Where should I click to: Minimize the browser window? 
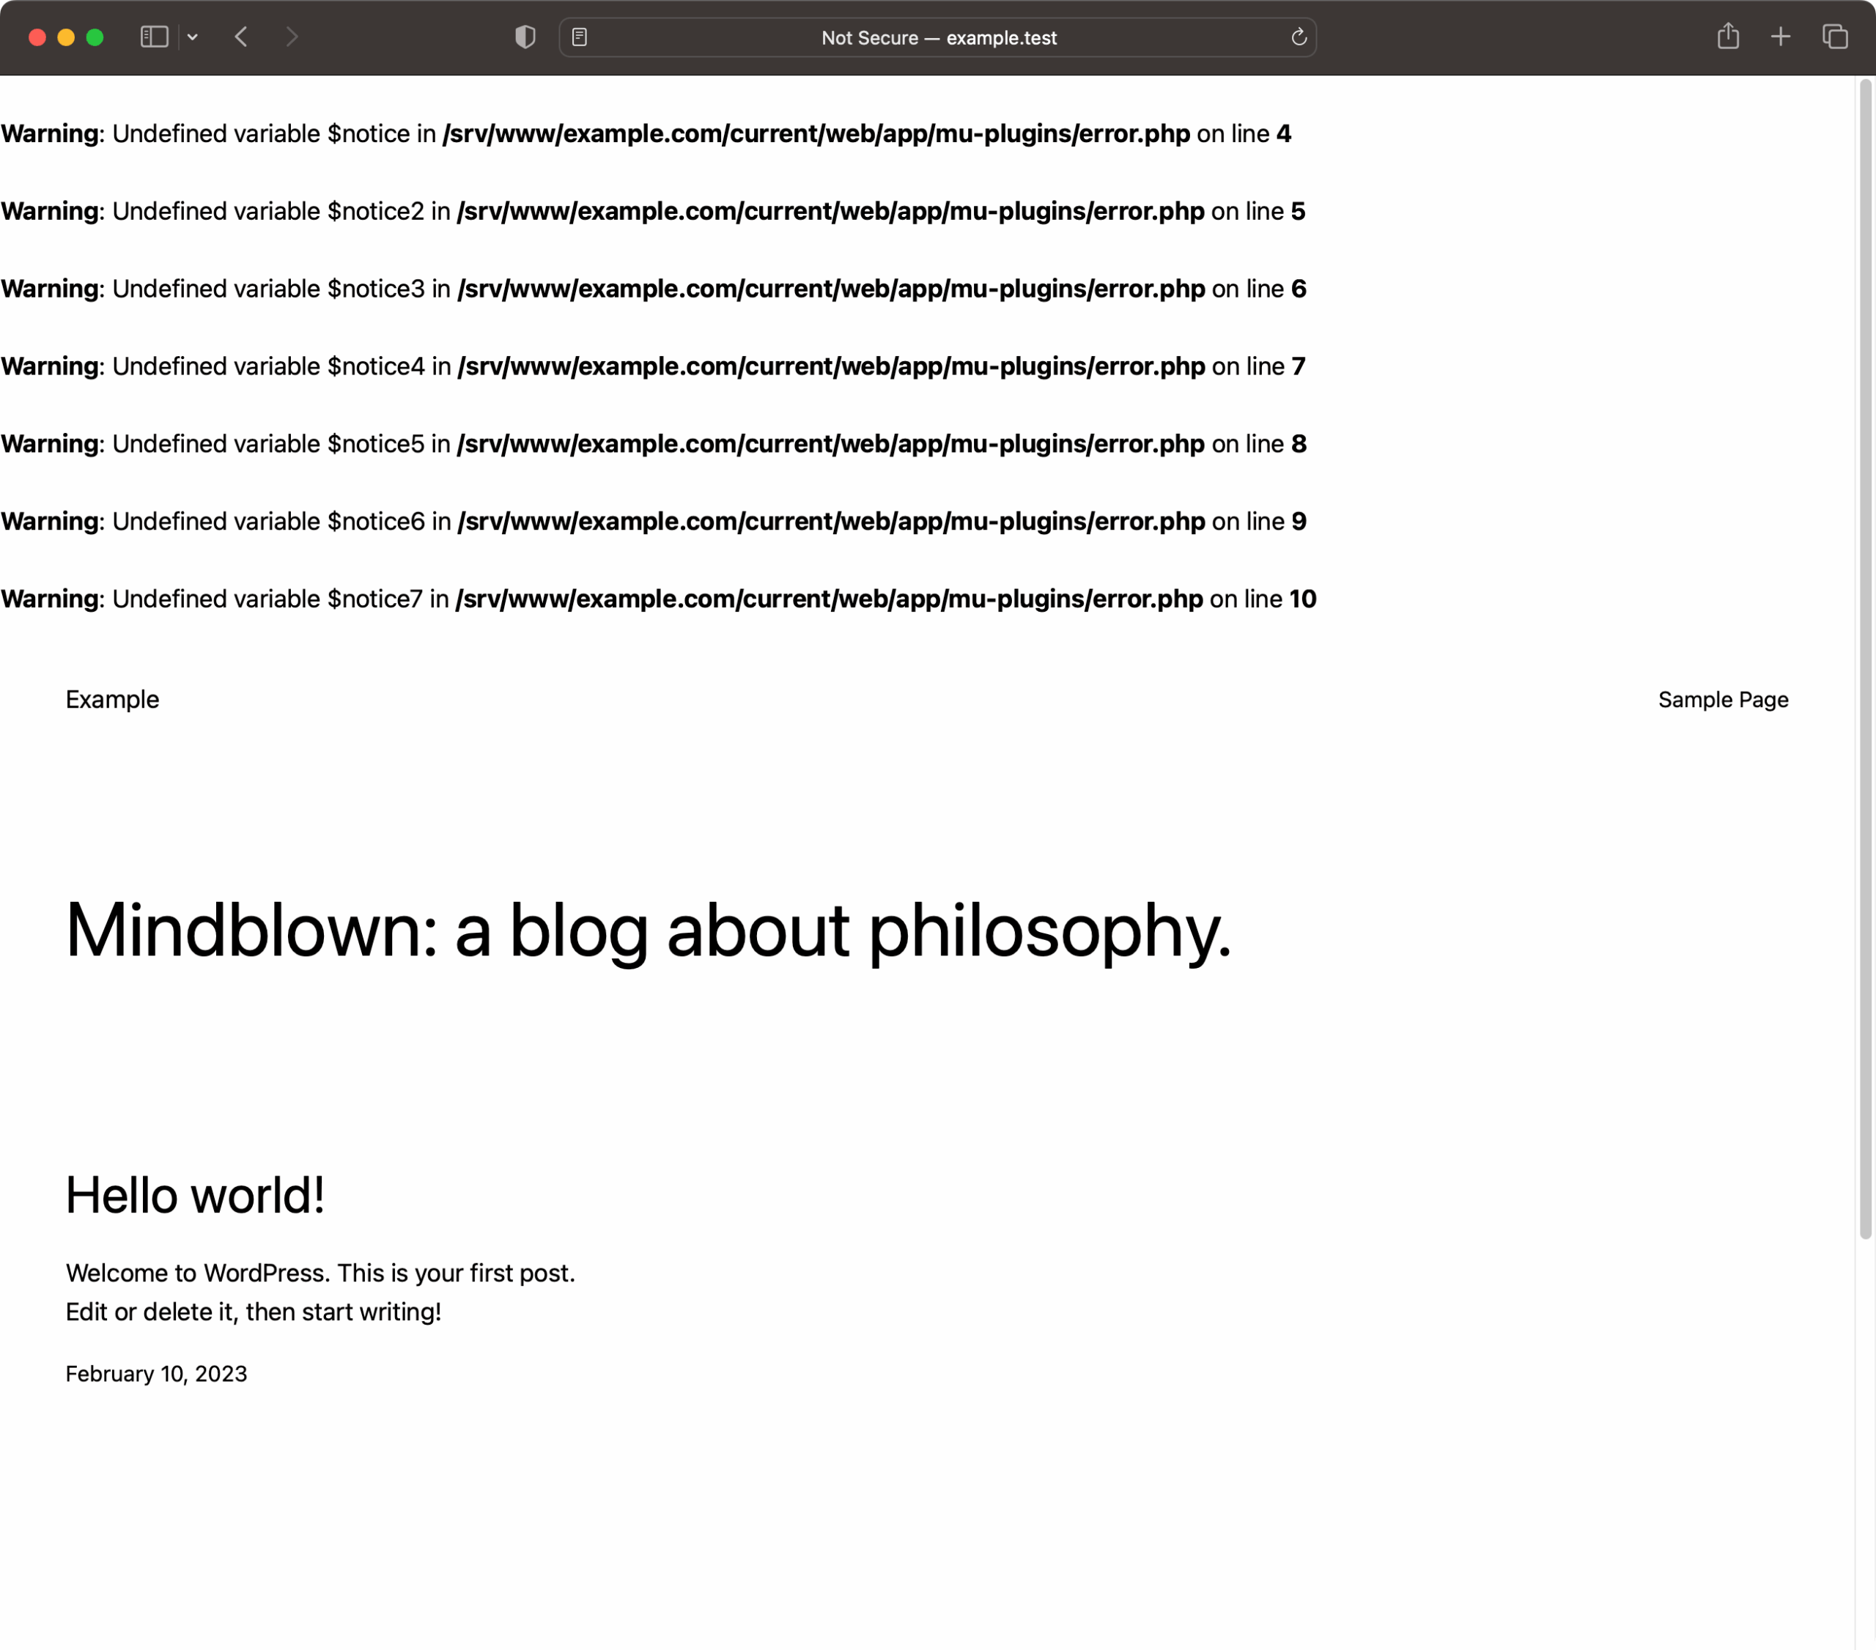tap(65, 37)
